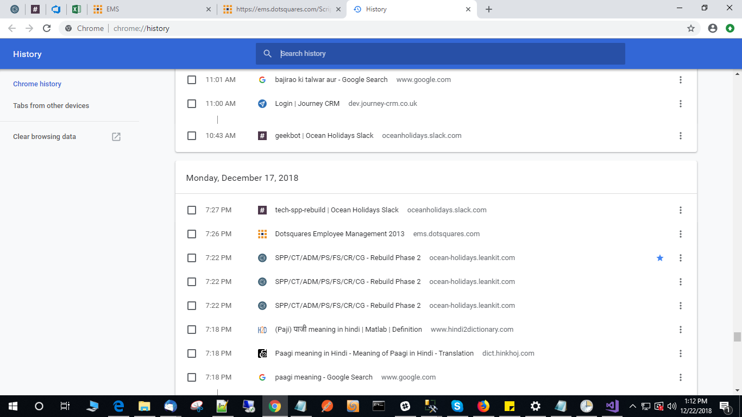Select the paagi meaning Google Search checkbox

pos(192,377)
